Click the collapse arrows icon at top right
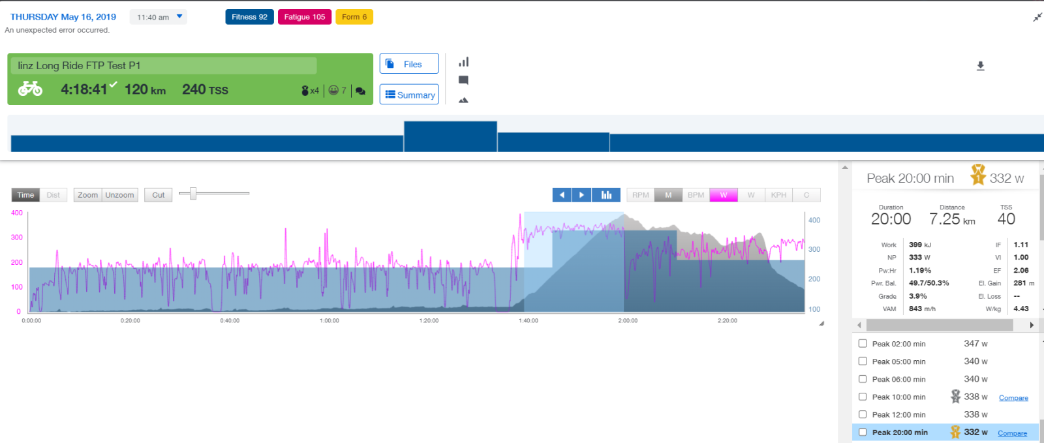This screenshot has width=1044, height=443. (1037, 18)
